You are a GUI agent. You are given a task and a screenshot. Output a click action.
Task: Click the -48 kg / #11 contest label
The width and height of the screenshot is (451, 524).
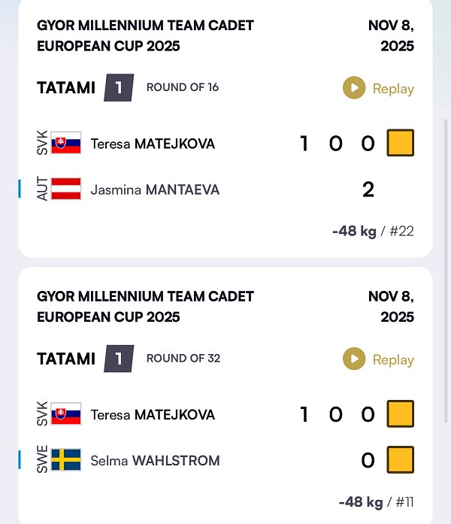[x=376, y=501]
